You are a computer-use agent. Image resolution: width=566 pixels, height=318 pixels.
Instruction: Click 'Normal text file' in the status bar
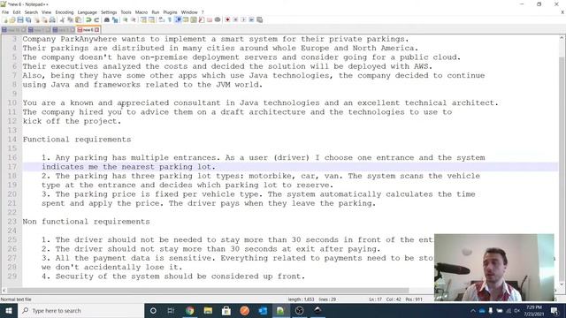[x=16, y=299]
